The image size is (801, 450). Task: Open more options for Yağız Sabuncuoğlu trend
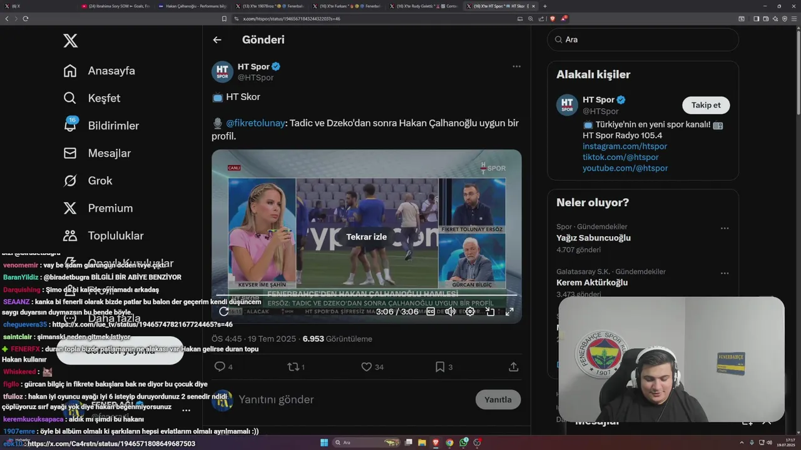[725, 228]
